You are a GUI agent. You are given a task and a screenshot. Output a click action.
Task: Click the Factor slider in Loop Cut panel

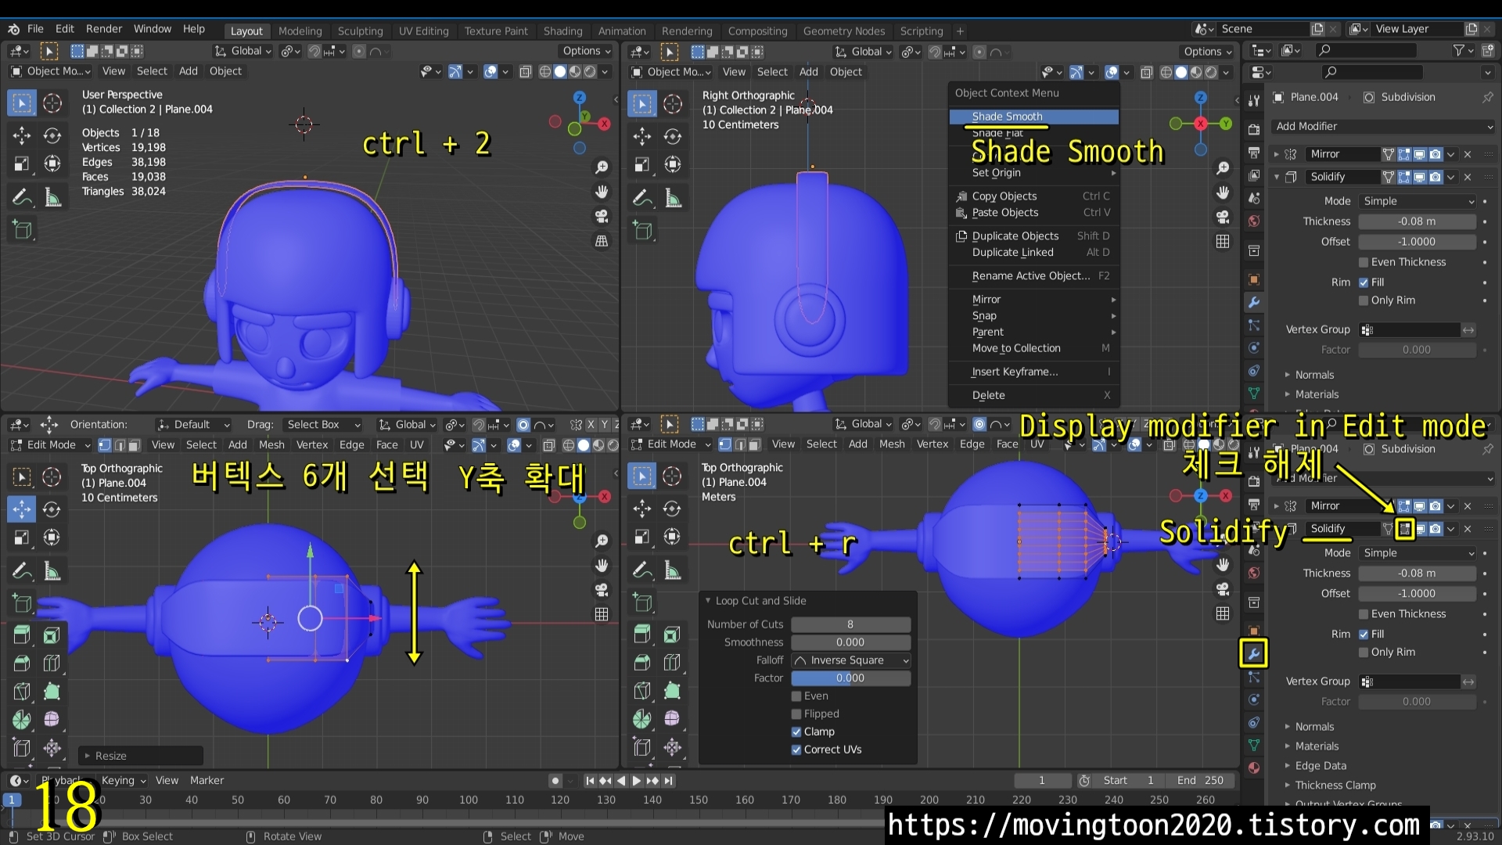tap(851, 678)
